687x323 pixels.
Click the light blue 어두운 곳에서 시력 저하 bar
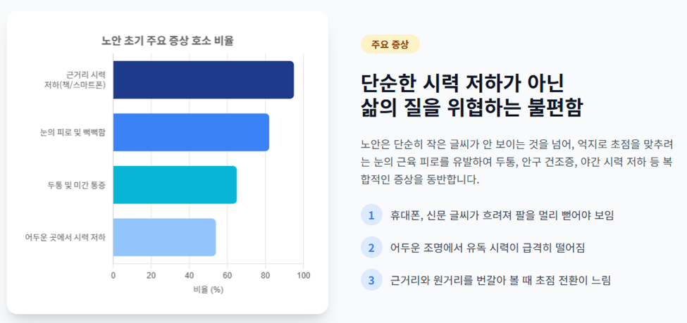coord(164,237)
